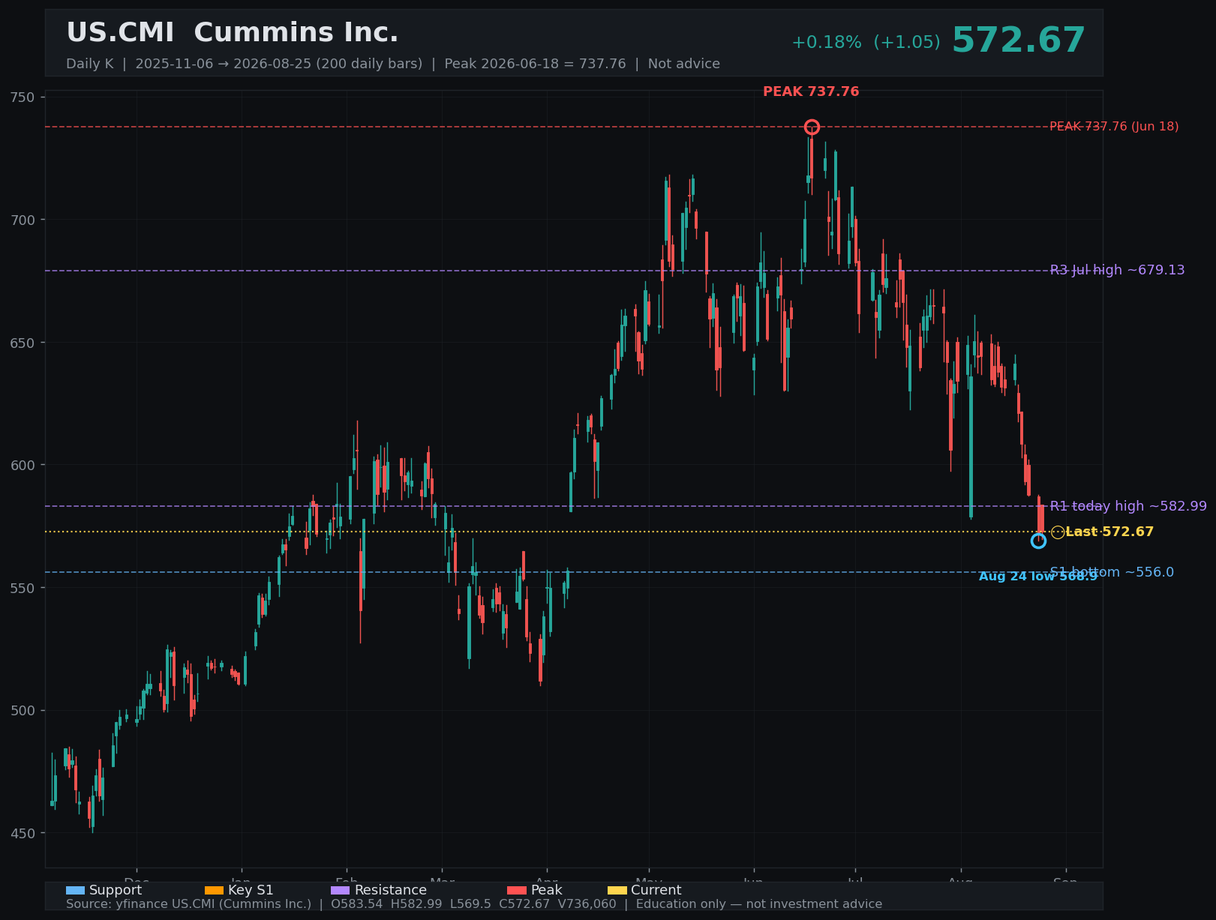Viewport: 1216px width, 920px height.
Task: Click the 700 y-axis tick label
Action: pyautogui.click(x=23, y=220)
